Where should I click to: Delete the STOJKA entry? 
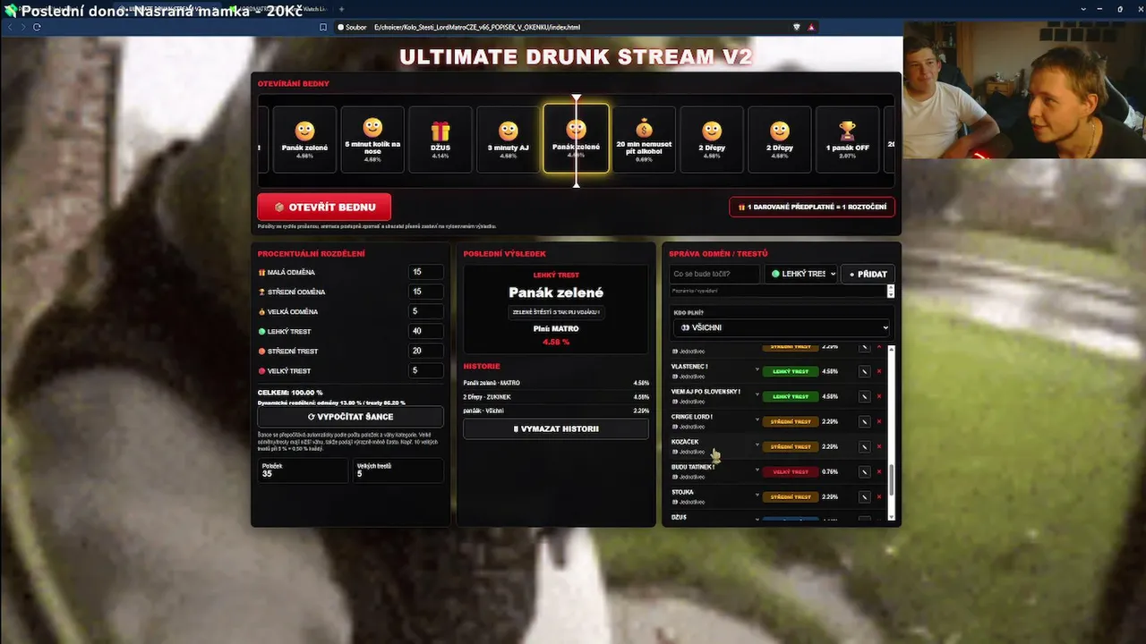point(879,496)
